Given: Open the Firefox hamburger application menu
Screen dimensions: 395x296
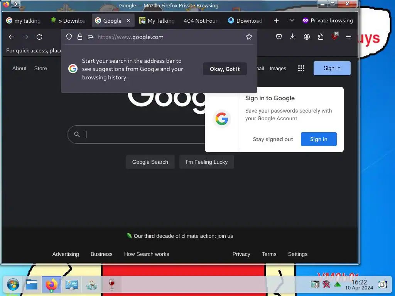Looking at the screenshot, I should click(348, 37).
